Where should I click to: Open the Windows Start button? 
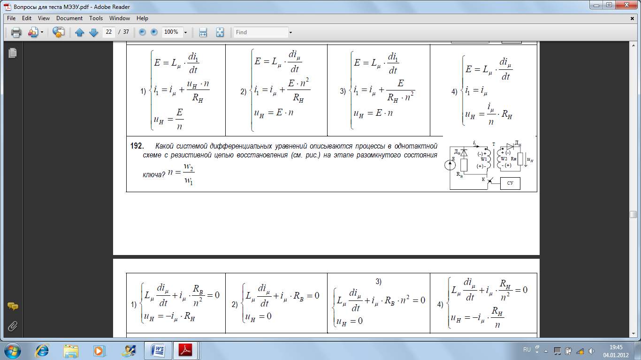[12, 350]
